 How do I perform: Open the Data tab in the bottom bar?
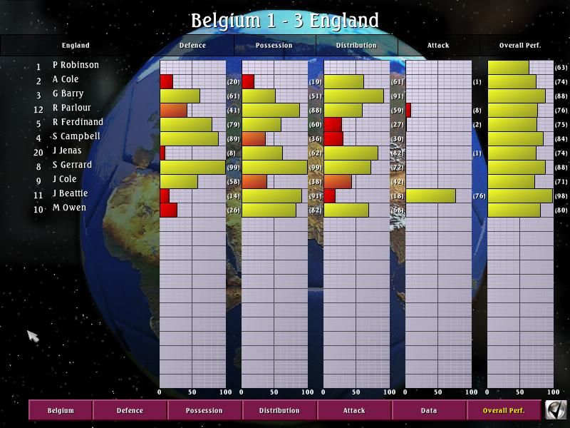click(x=429, y=410)
